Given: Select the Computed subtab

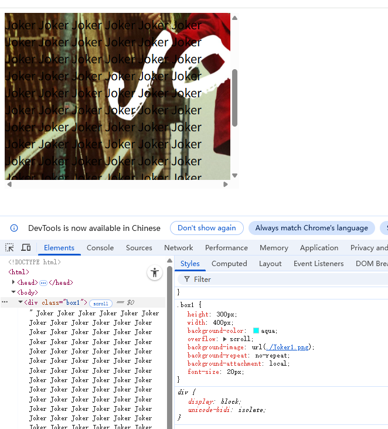Looking at the screenshot, I should click(x=229, y=264).
